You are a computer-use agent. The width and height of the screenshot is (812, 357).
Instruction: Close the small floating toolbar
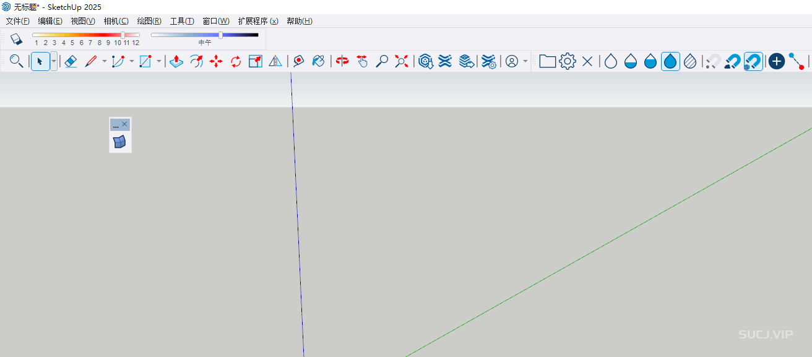click(x=124, y=124)
